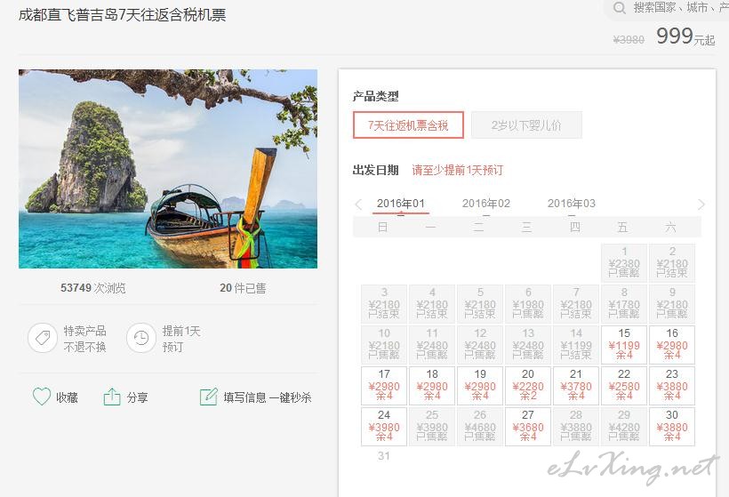Choose date 24 priced ¥3980
729x497 pixels.
pos(384,427)
